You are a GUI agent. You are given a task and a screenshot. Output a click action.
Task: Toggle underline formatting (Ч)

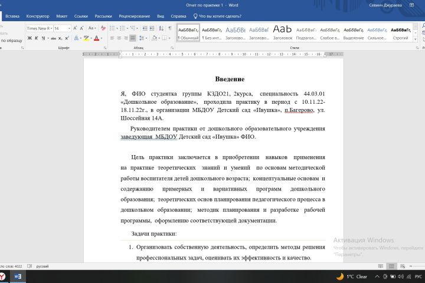click(x=43, y=38)
